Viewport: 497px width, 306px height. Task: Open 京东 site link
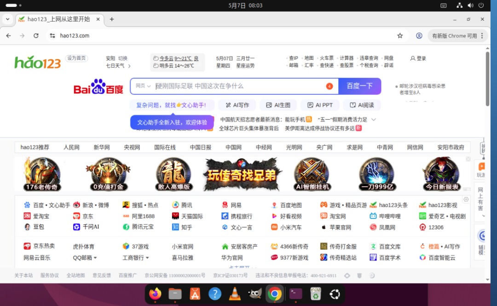coord(83,216)
